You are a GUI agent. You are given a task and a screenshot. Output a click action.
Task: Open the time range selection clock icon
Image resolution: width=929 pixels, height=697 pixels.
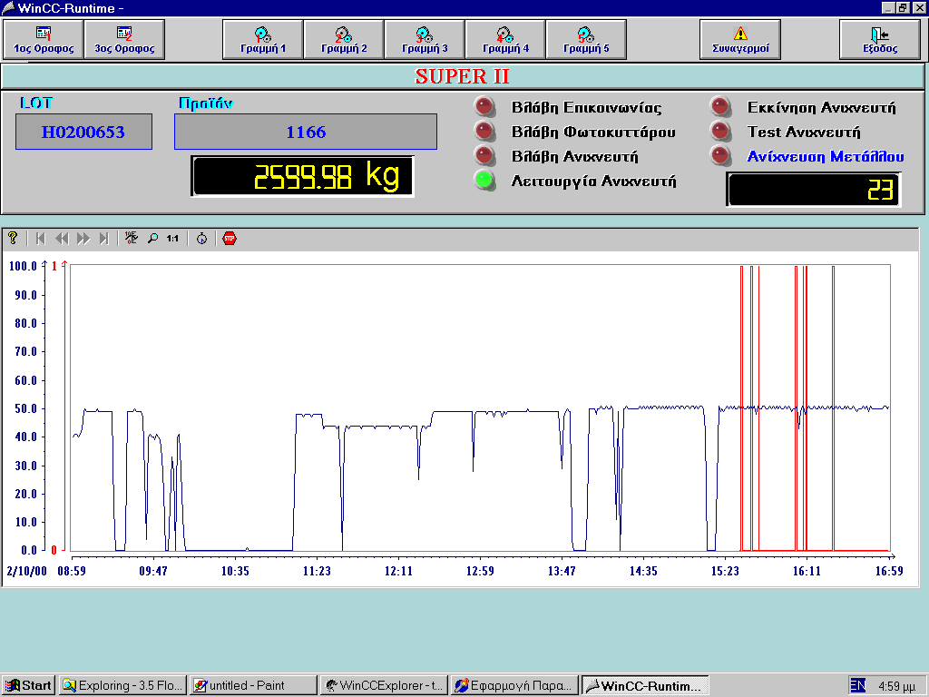click(x=201, y=239)
